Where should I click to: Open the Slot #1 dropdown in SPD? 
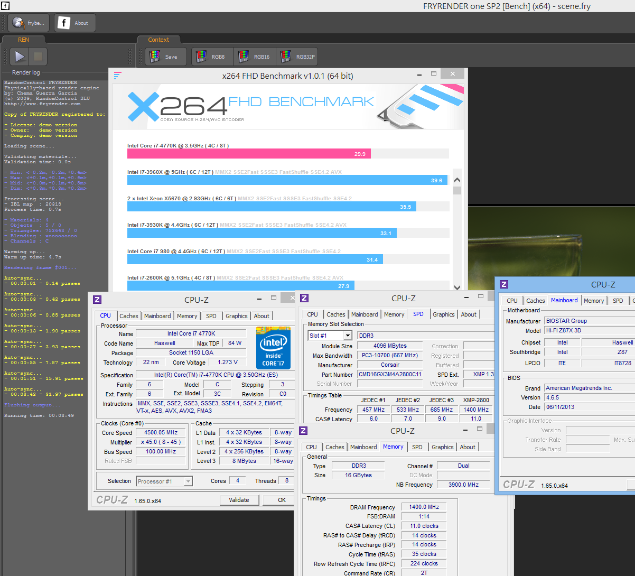(x=330, y=336)
